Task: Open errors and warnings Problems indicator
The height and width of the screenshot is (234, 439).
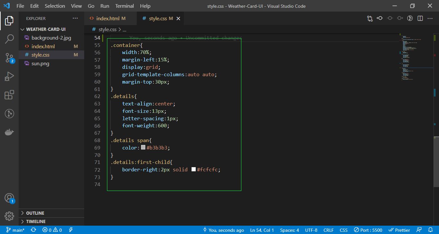Action: pos(52,230)
